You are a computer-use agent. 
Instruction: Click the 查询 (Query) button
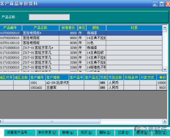click(x=142, y=132)
